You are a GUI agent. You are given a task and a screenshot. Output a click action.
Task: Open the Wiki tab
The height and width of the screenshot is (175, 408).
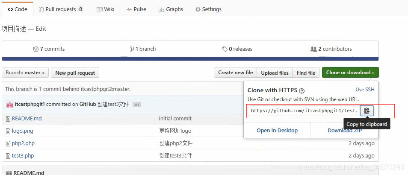tap(105, 9)
